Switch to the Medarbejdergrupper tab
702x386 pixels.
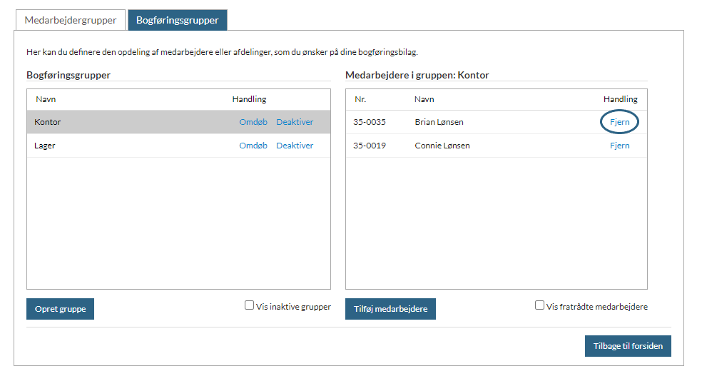[x=70, y=20]
